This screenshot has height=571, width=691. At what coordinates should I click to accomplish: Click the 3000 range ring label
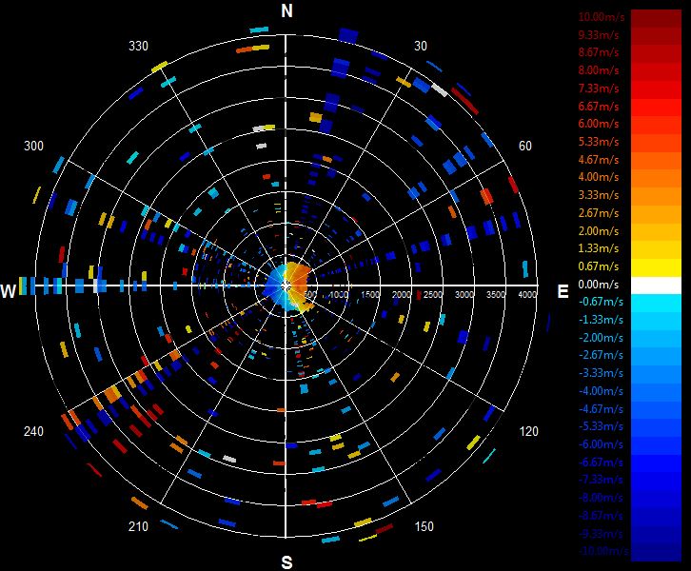click(464, 295)
